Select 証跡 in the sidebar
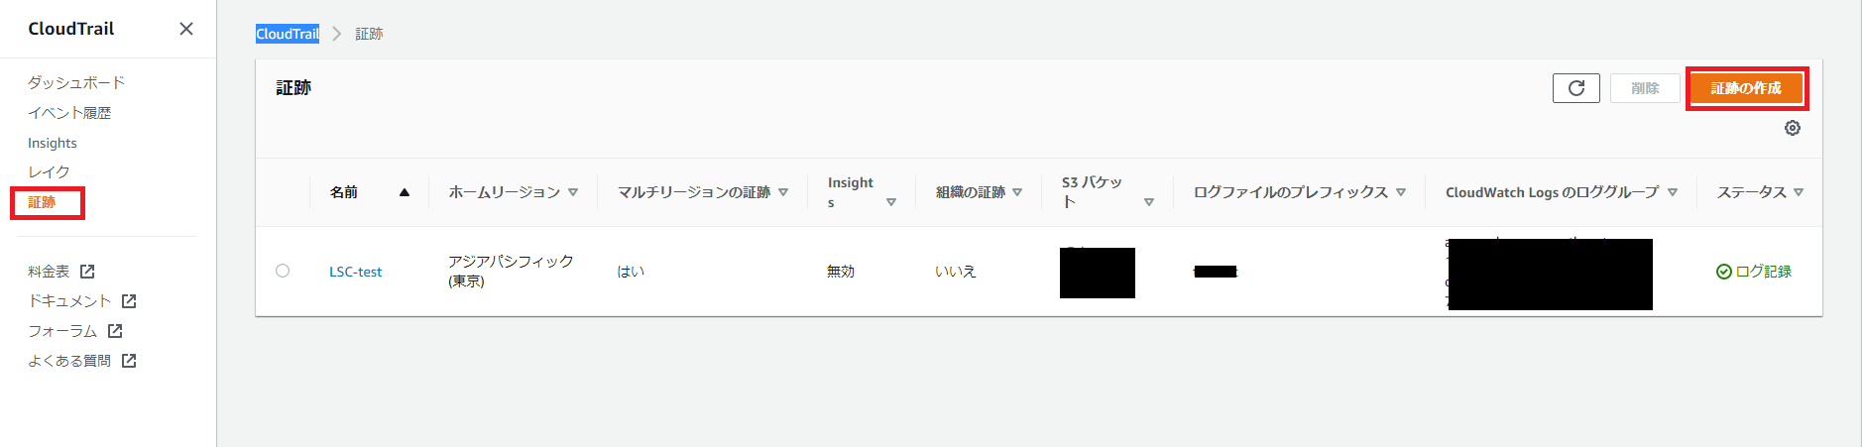The height and width of the screenshot is (447, 1864). (42, 202)
